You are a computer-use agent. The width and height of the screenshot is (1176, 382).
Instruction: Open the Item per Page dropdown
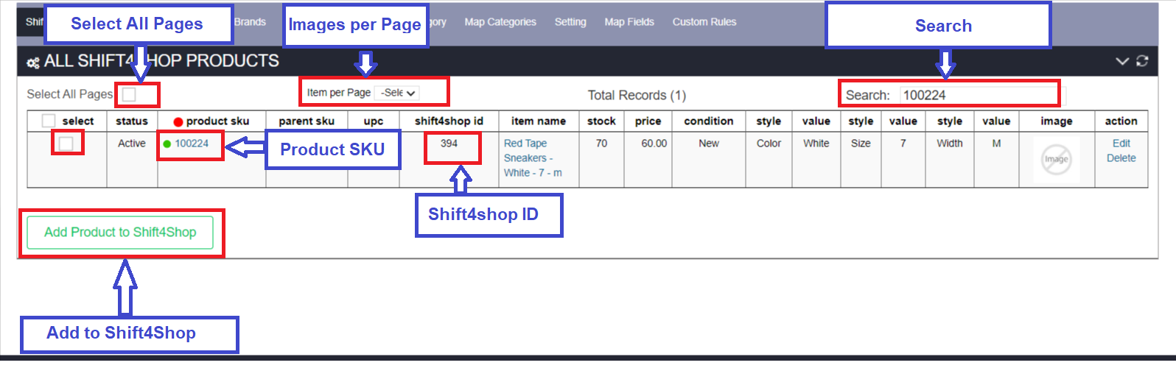396,93
